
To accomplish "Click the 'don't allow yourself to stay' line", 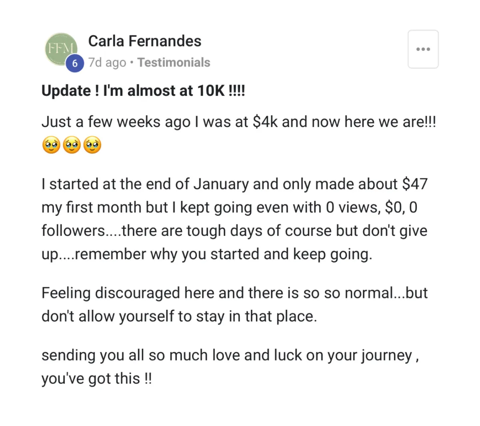I will tap(179, 317).
